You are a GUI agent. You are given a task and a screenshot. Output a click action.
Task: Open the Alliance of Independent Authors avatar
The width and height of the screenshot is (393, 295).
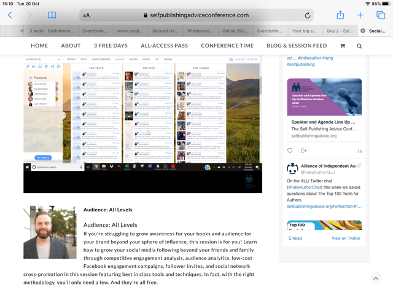coord(292,168)
